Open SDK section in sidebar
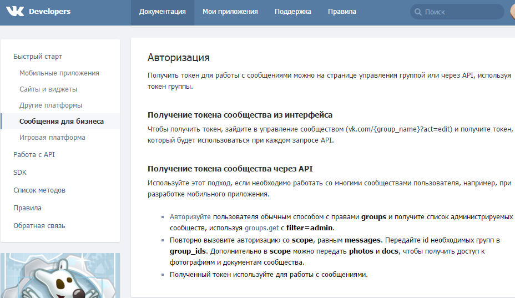Screen dimensions: 515x298 (20, 173)
